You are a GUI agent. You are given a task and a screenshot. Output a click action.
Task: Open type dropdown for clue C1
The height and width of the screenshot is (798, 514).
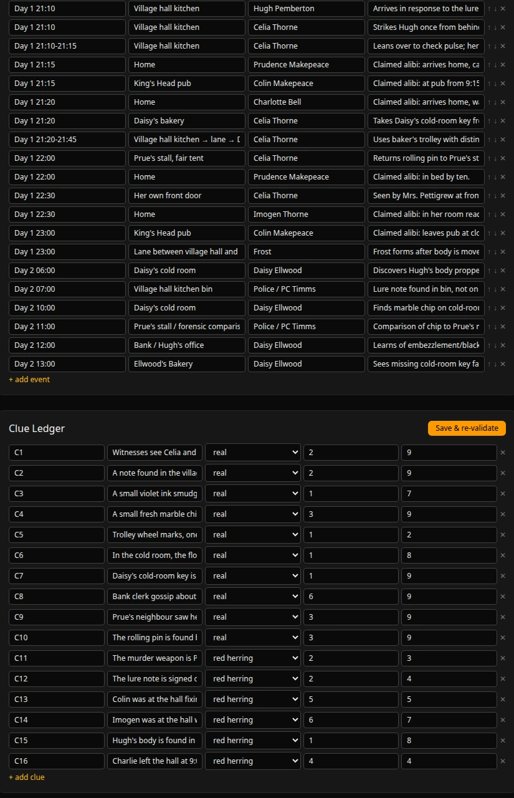[x=253, y=453]
